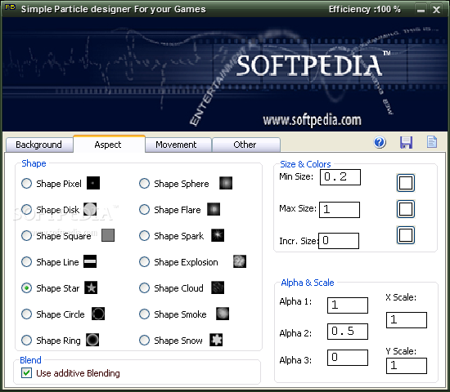Click the Shape Explosion preview thumbnail
The image size is (450, 392).
(x=240, y=261)
